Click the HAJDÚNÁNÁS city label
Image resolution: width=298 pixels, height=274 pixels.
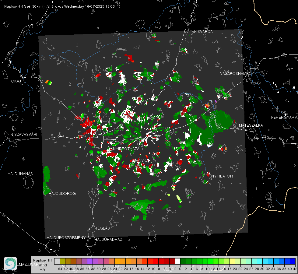tap(20, 174)
